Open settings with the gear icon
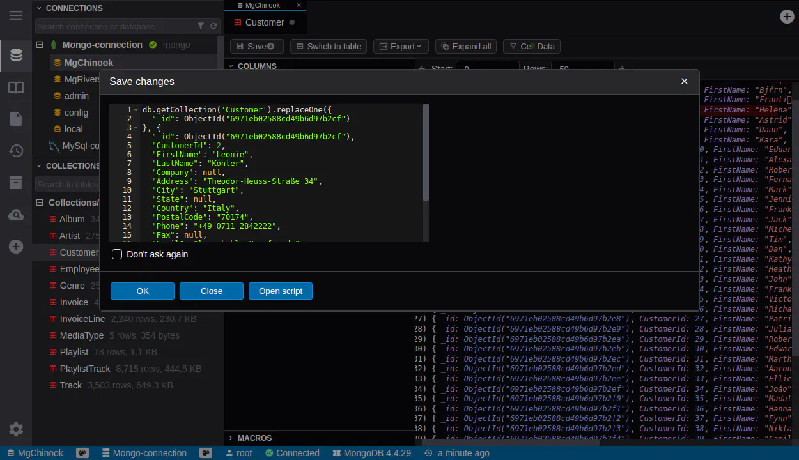The image size is (799, 460). click(16, 429)
